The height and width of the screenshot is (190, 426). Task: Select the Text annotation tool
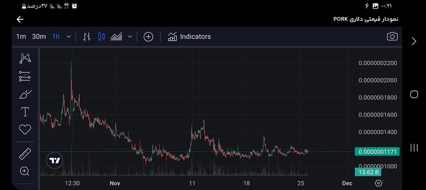pyautogui.click(x=25, y=112)
